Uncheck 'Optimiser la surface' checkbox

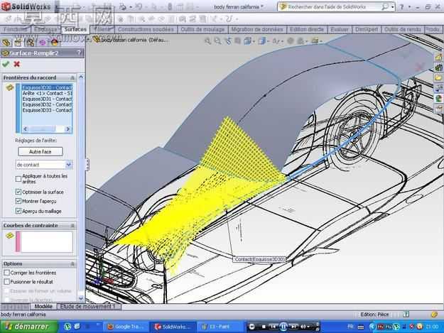pyautogui.click(x=18, y=192)
